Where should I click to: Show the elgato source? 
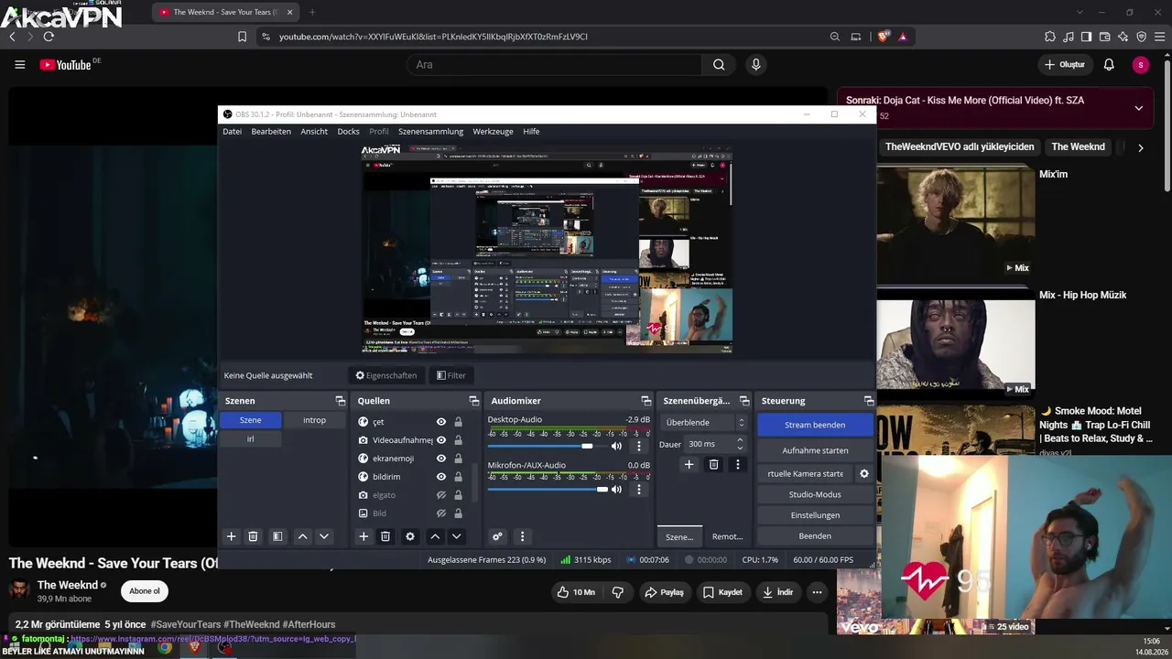(441, 495)
